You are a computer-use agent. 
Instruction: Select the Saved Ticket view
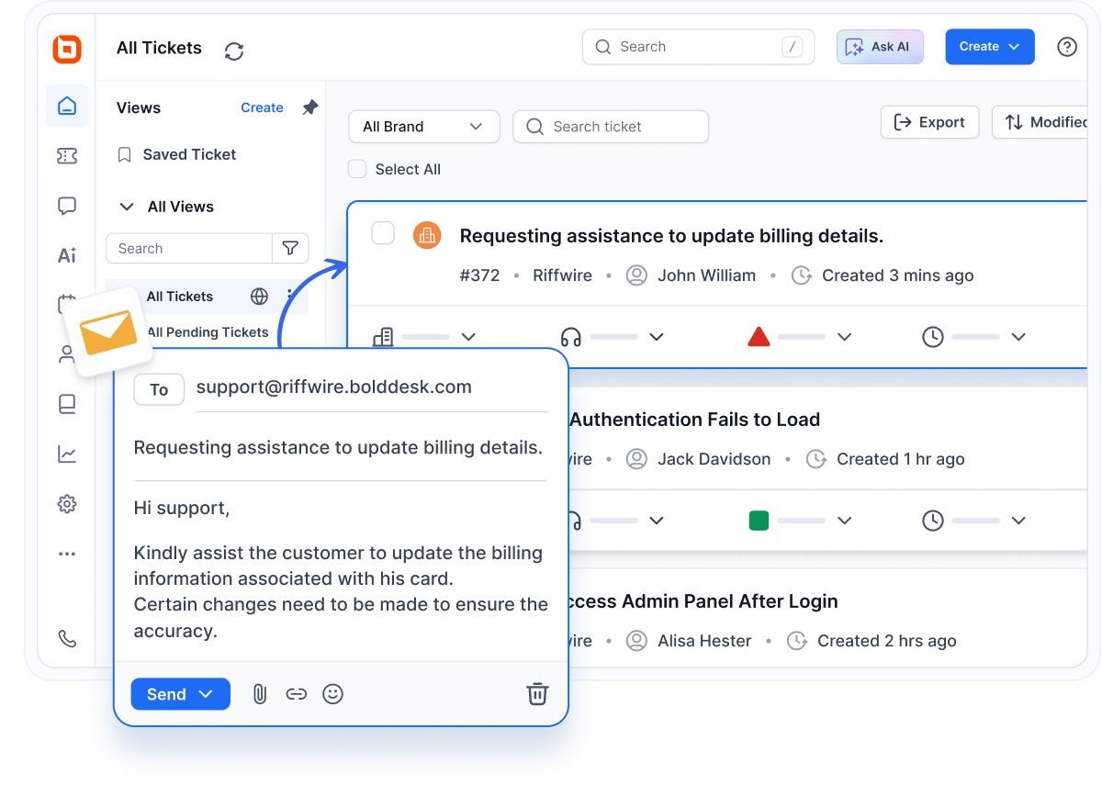click(x=189, y=154)
